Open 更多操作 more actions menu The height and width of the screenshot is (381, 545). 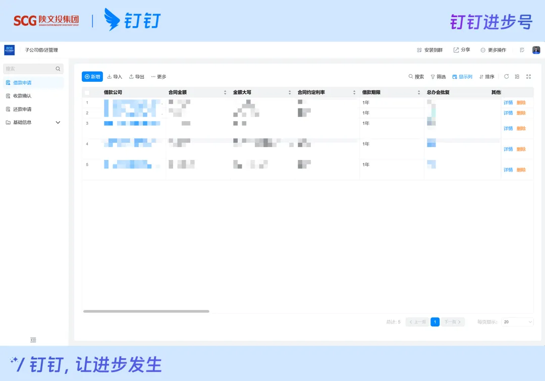click(x=493, y=50)
